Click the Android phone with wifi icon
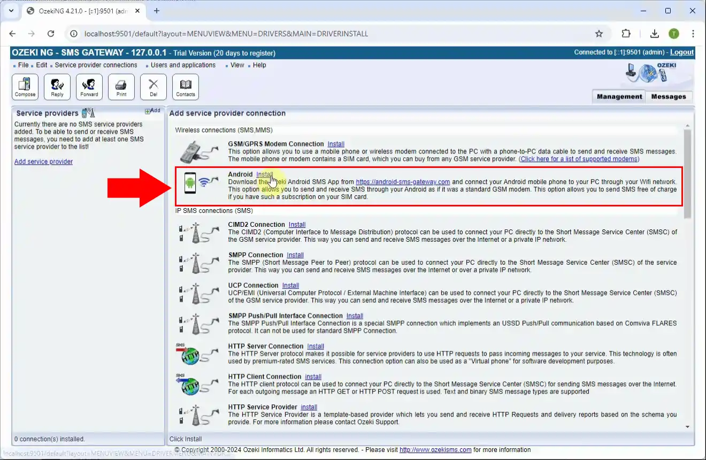 tap(201, 183)
